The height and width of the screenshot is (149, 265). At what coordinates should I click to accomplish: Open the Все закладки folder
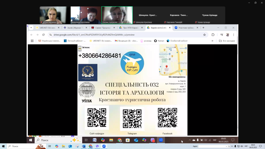(x=227, y=41)
